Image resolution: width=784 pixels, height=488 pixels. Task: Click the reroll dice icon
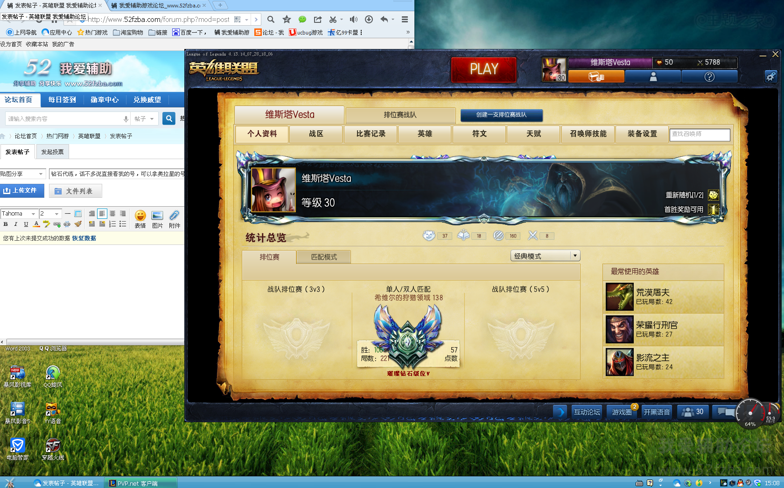pos(713,195)
